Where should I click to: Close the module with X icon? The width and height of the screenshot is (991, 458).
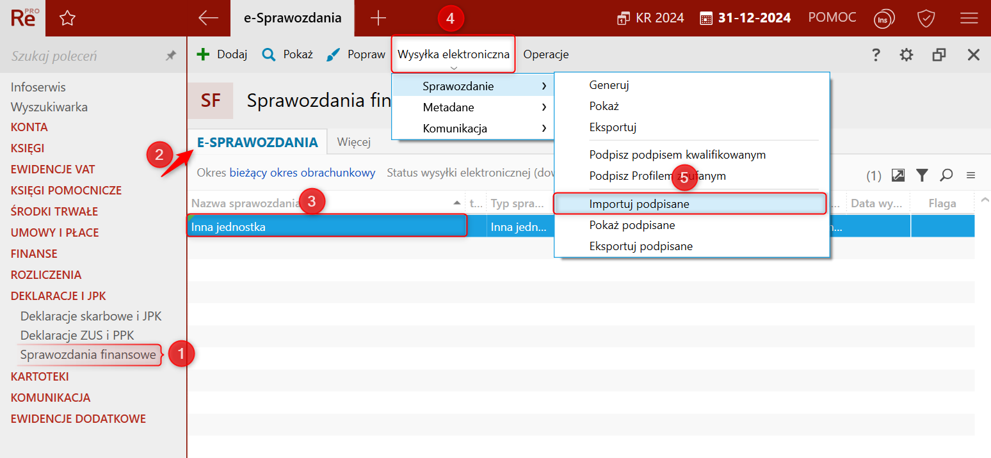click(x=974, y=55)
